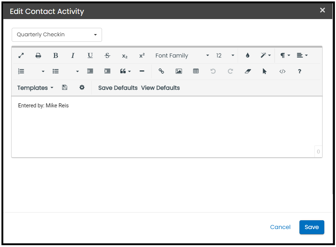This screenshot has width=336, height=247.
Task: Expand the Font Family dropdown
Action: tap(182, 56)
